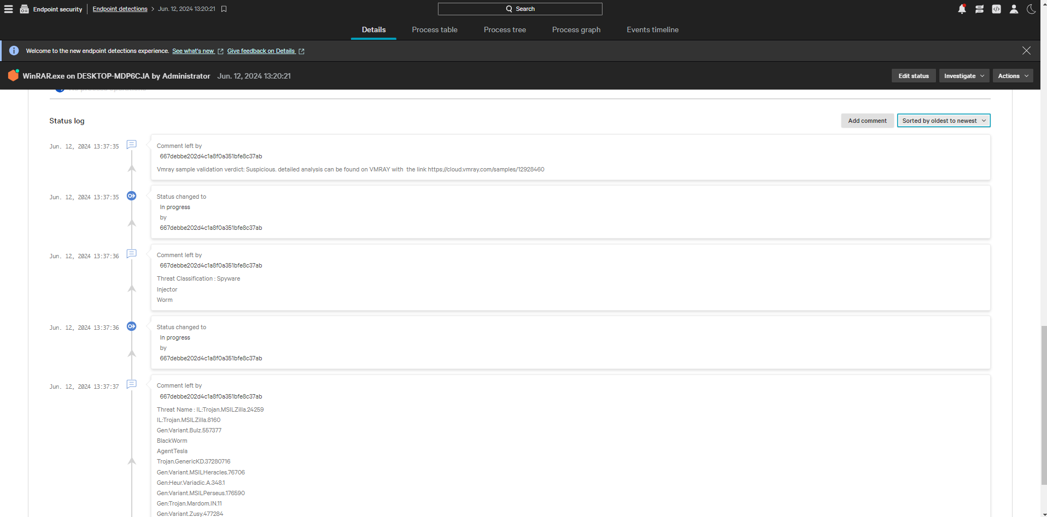
Task: Click the orange hexagon detection icon
Action: [14, 75]
